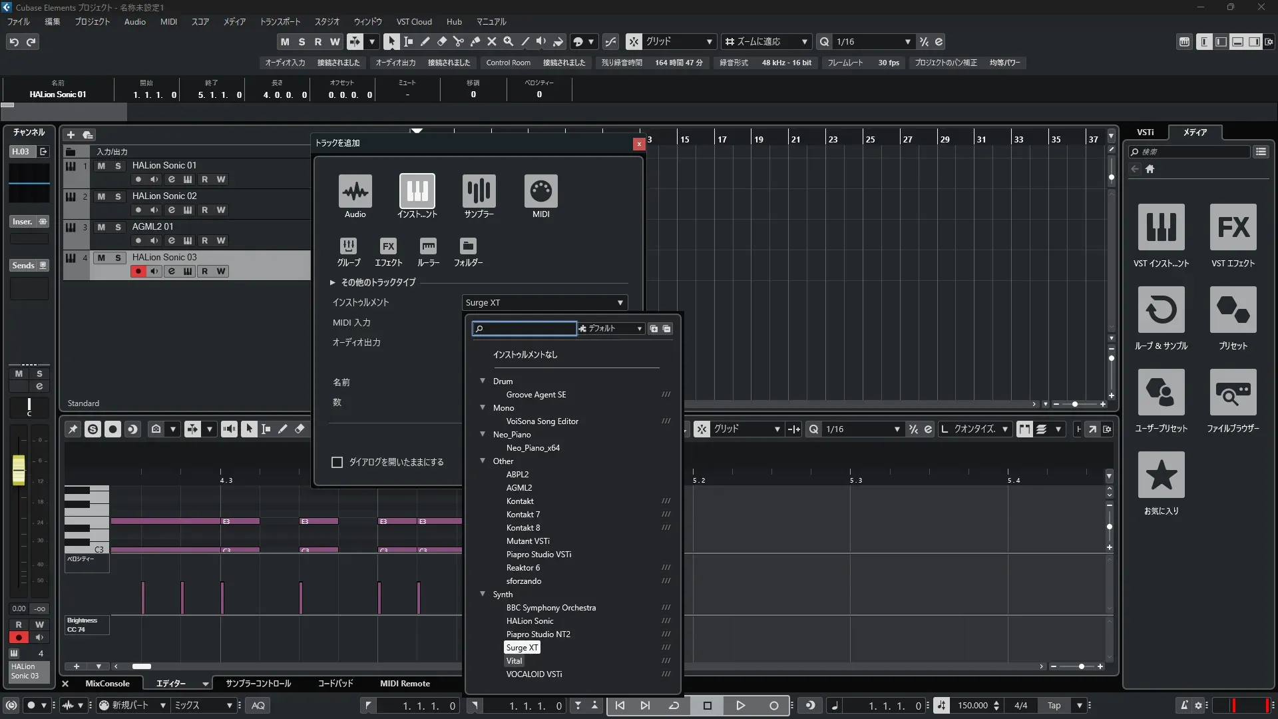Open Loops & Samples media browser

click(1161, 310)
